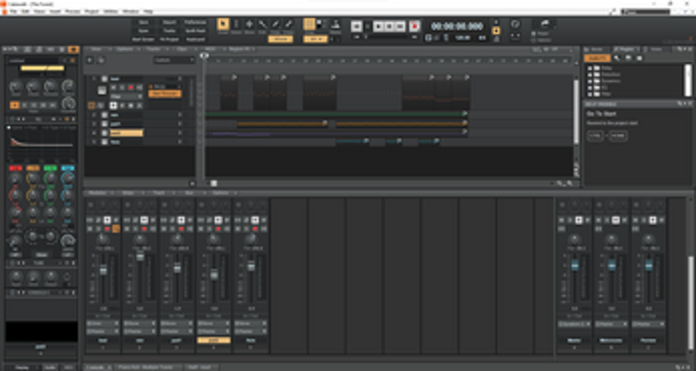Click the flute strip pan knob
This screenshot has width=696, height=371.
pos(251,239)
